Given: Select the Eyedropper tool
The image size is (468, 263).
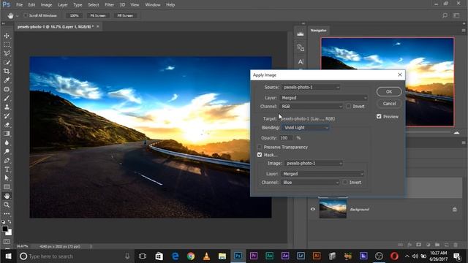Looking at the screenshot, I should click(x=7, y=80).
